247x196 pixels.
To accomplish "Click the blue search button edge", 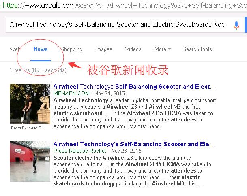I will click(x=246, y=25).
